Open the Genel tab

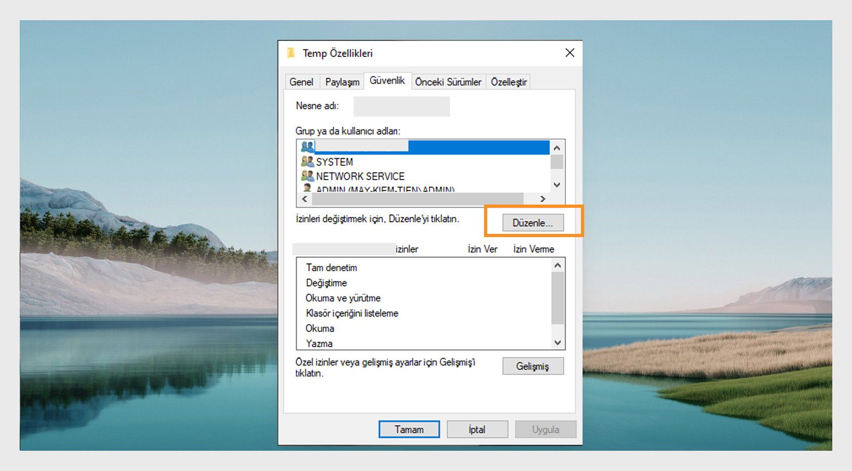pyautogui.click(x=301, y=82)
